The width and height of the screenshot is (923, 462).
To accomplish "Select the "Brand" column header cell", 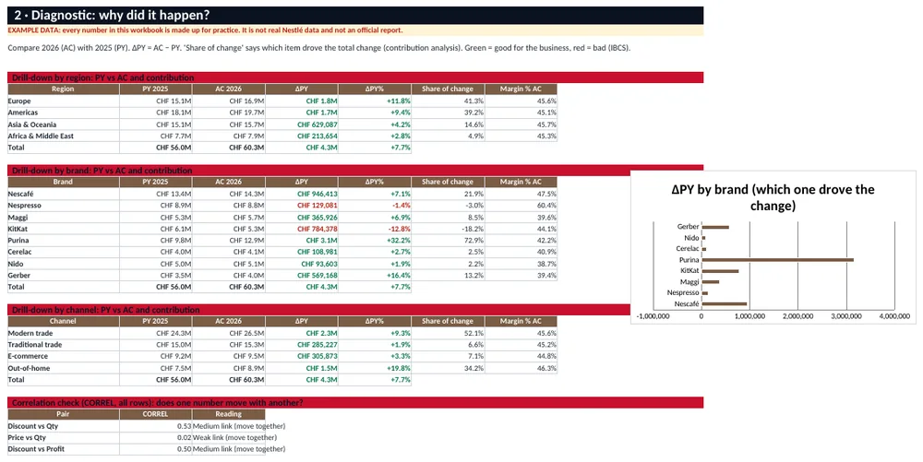I will (x=63, y=182).
